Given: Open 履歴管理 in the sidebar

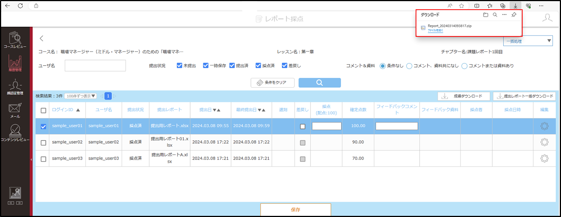Looking at the screenshot, I should pos(15,63).
